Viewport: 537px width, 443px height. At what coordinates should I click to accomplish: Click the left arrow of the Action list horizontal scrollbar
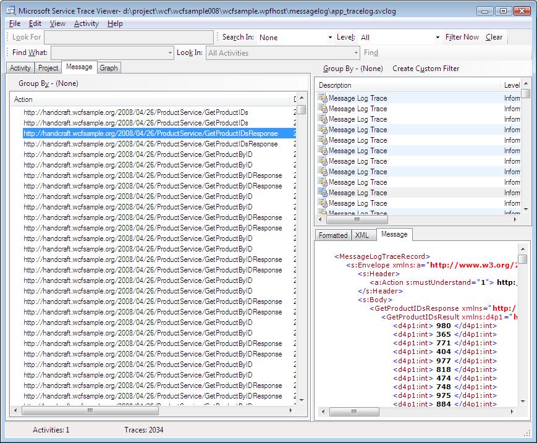(15, 410)
